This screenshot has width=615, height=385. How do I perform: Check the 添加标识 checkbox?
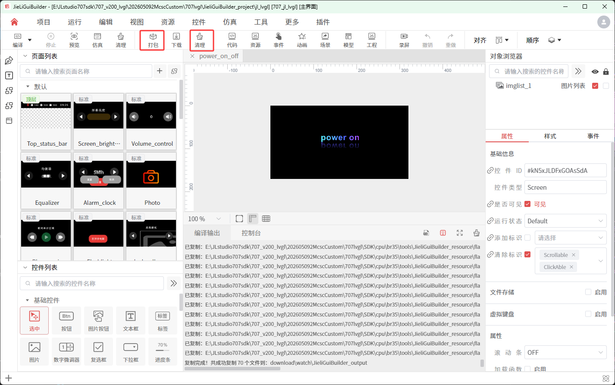tap(527, 238)
